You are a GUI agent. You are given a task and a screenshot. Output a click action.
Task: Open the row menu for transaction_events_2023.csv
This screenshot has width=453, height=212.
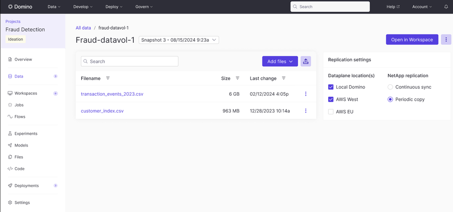click(306, 94)
